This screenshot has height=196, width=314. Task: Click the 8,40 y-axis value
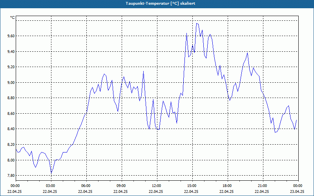(11, 129)
